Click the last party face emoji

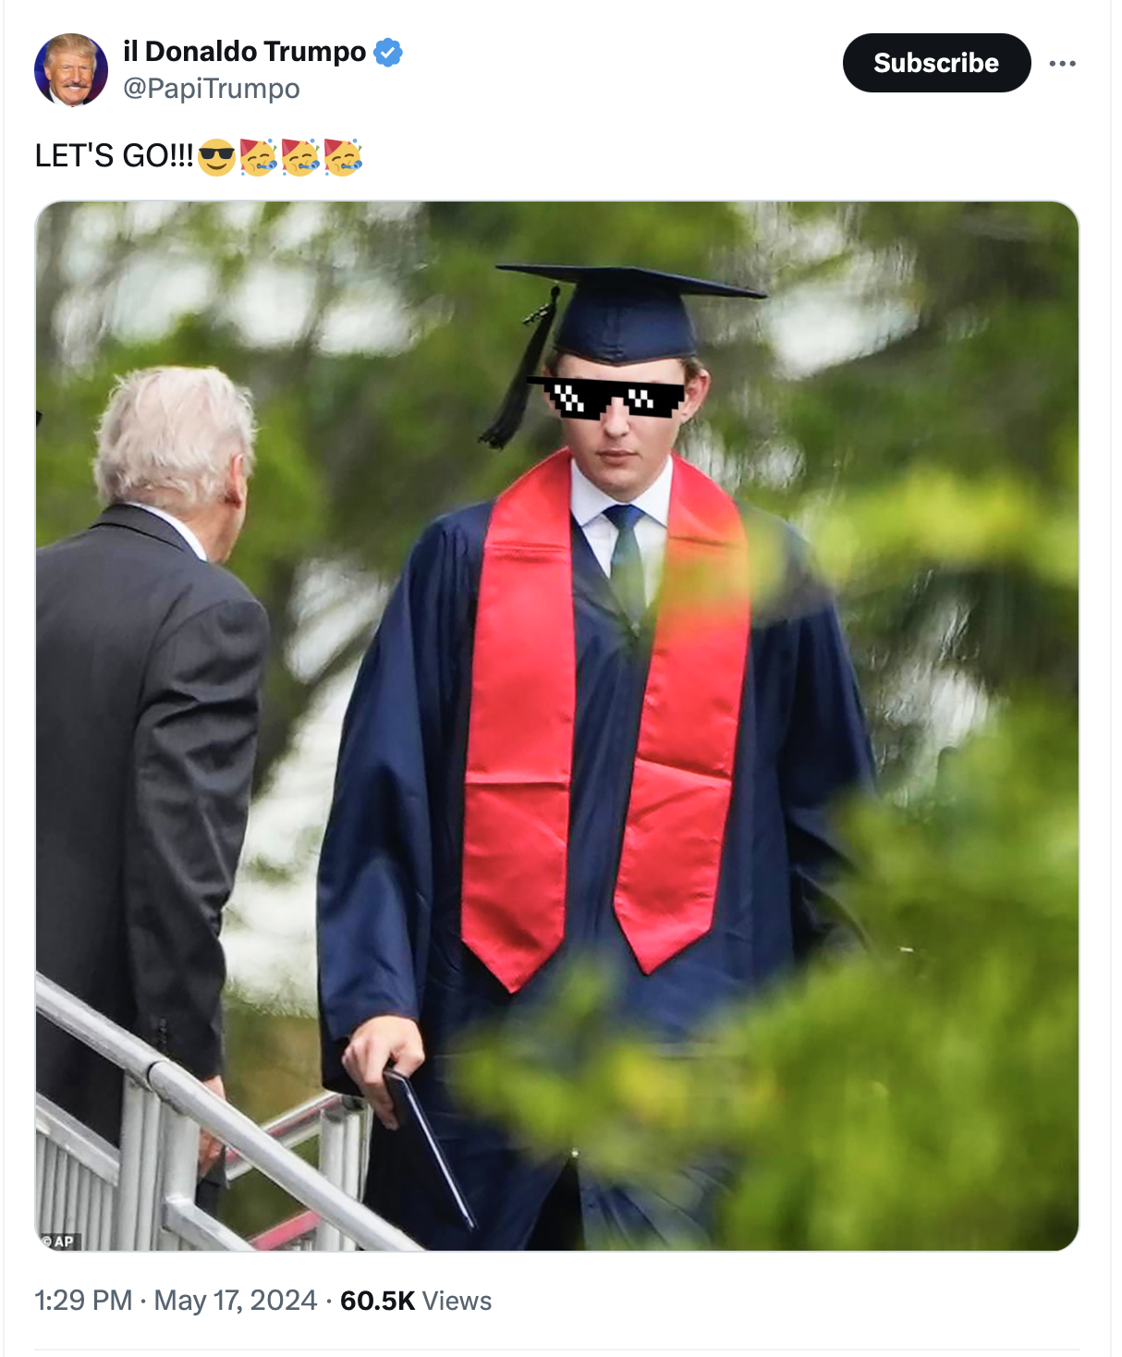click(x=344, y=157)
